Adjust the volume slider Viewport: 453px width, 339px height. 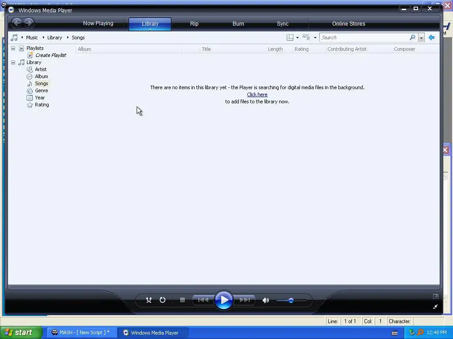[x=291, y=300]
